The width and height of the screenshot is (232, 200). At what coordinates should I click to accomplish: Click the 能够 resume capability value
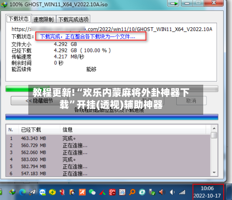click(x=91, y=69)
